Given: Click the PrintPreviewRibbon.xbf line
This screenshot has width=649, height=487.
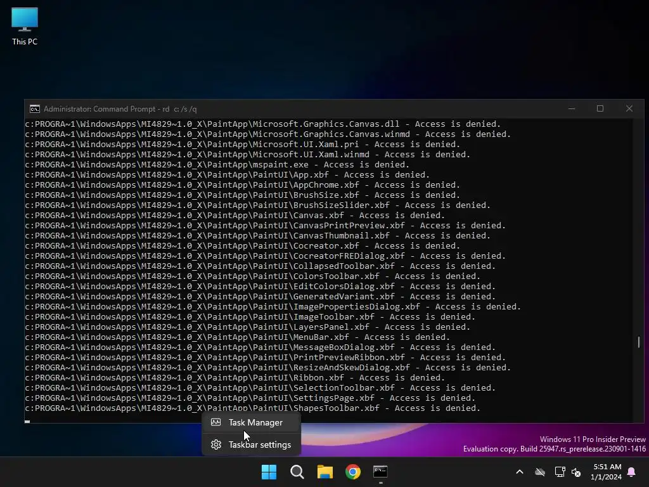Looking at the screenshot, I should coord(266,358).
